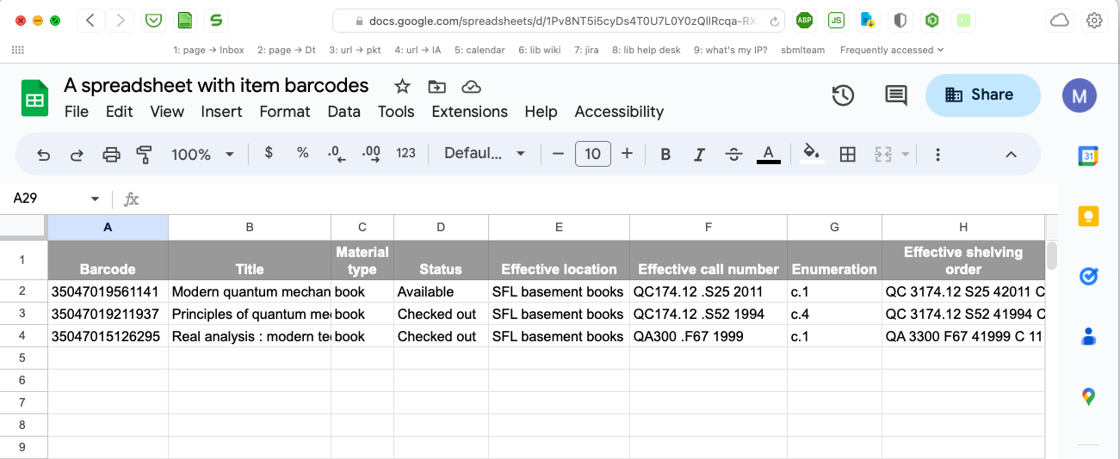Click the Move to folder icon
1120x459 pixels.
(437, 86)
